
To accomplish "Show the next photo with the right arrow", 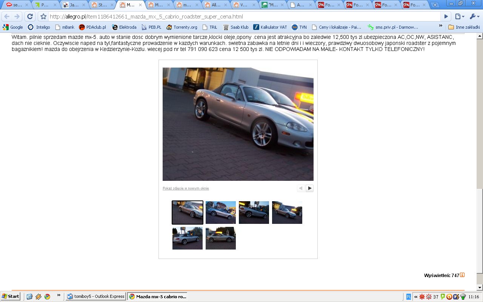I will pyautogui.click(x=309, y=188).
